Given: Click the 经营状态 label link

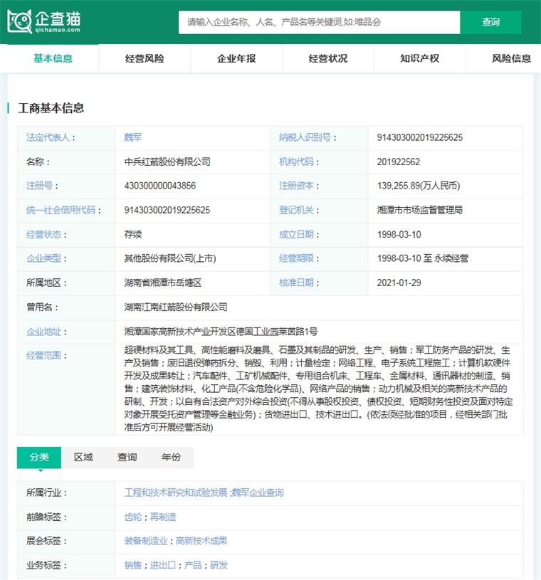Looking at the screenshot, I should coord(43,235).
